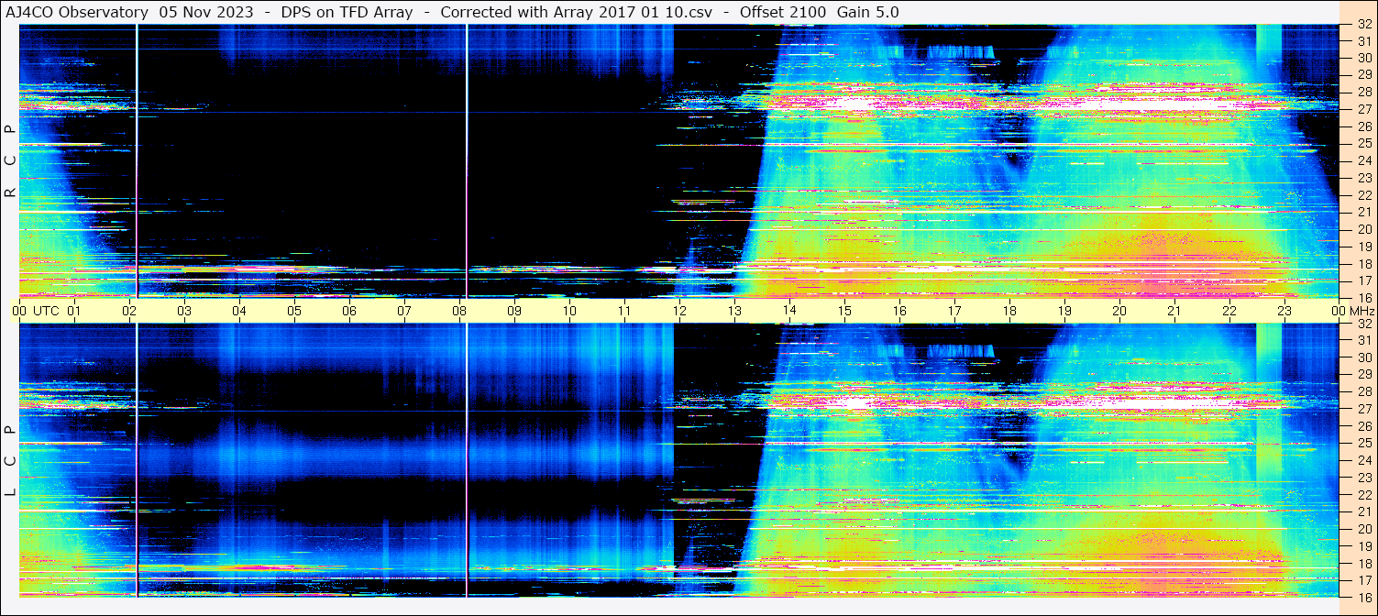
Task: Click the 20 hour tick label on time axis
Action: pos(1119,311)
